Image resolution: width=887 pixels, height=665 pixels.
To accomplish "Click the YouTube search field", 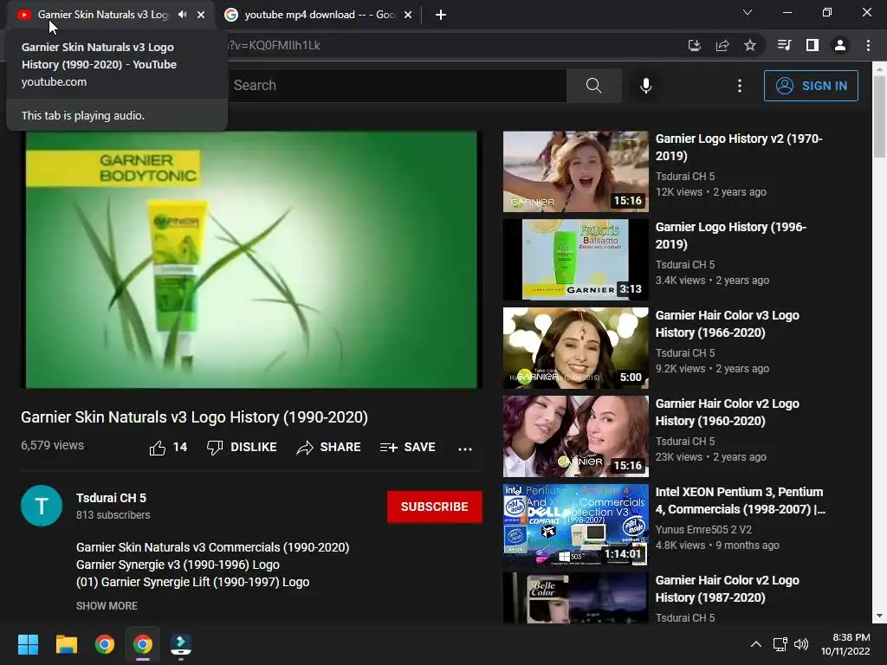I will tap(396, 86).
